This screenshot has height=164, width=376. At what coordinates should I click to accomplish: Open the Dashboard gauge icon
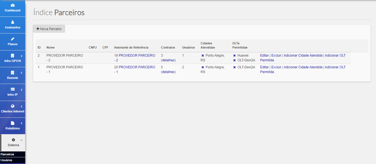[13, 5]
